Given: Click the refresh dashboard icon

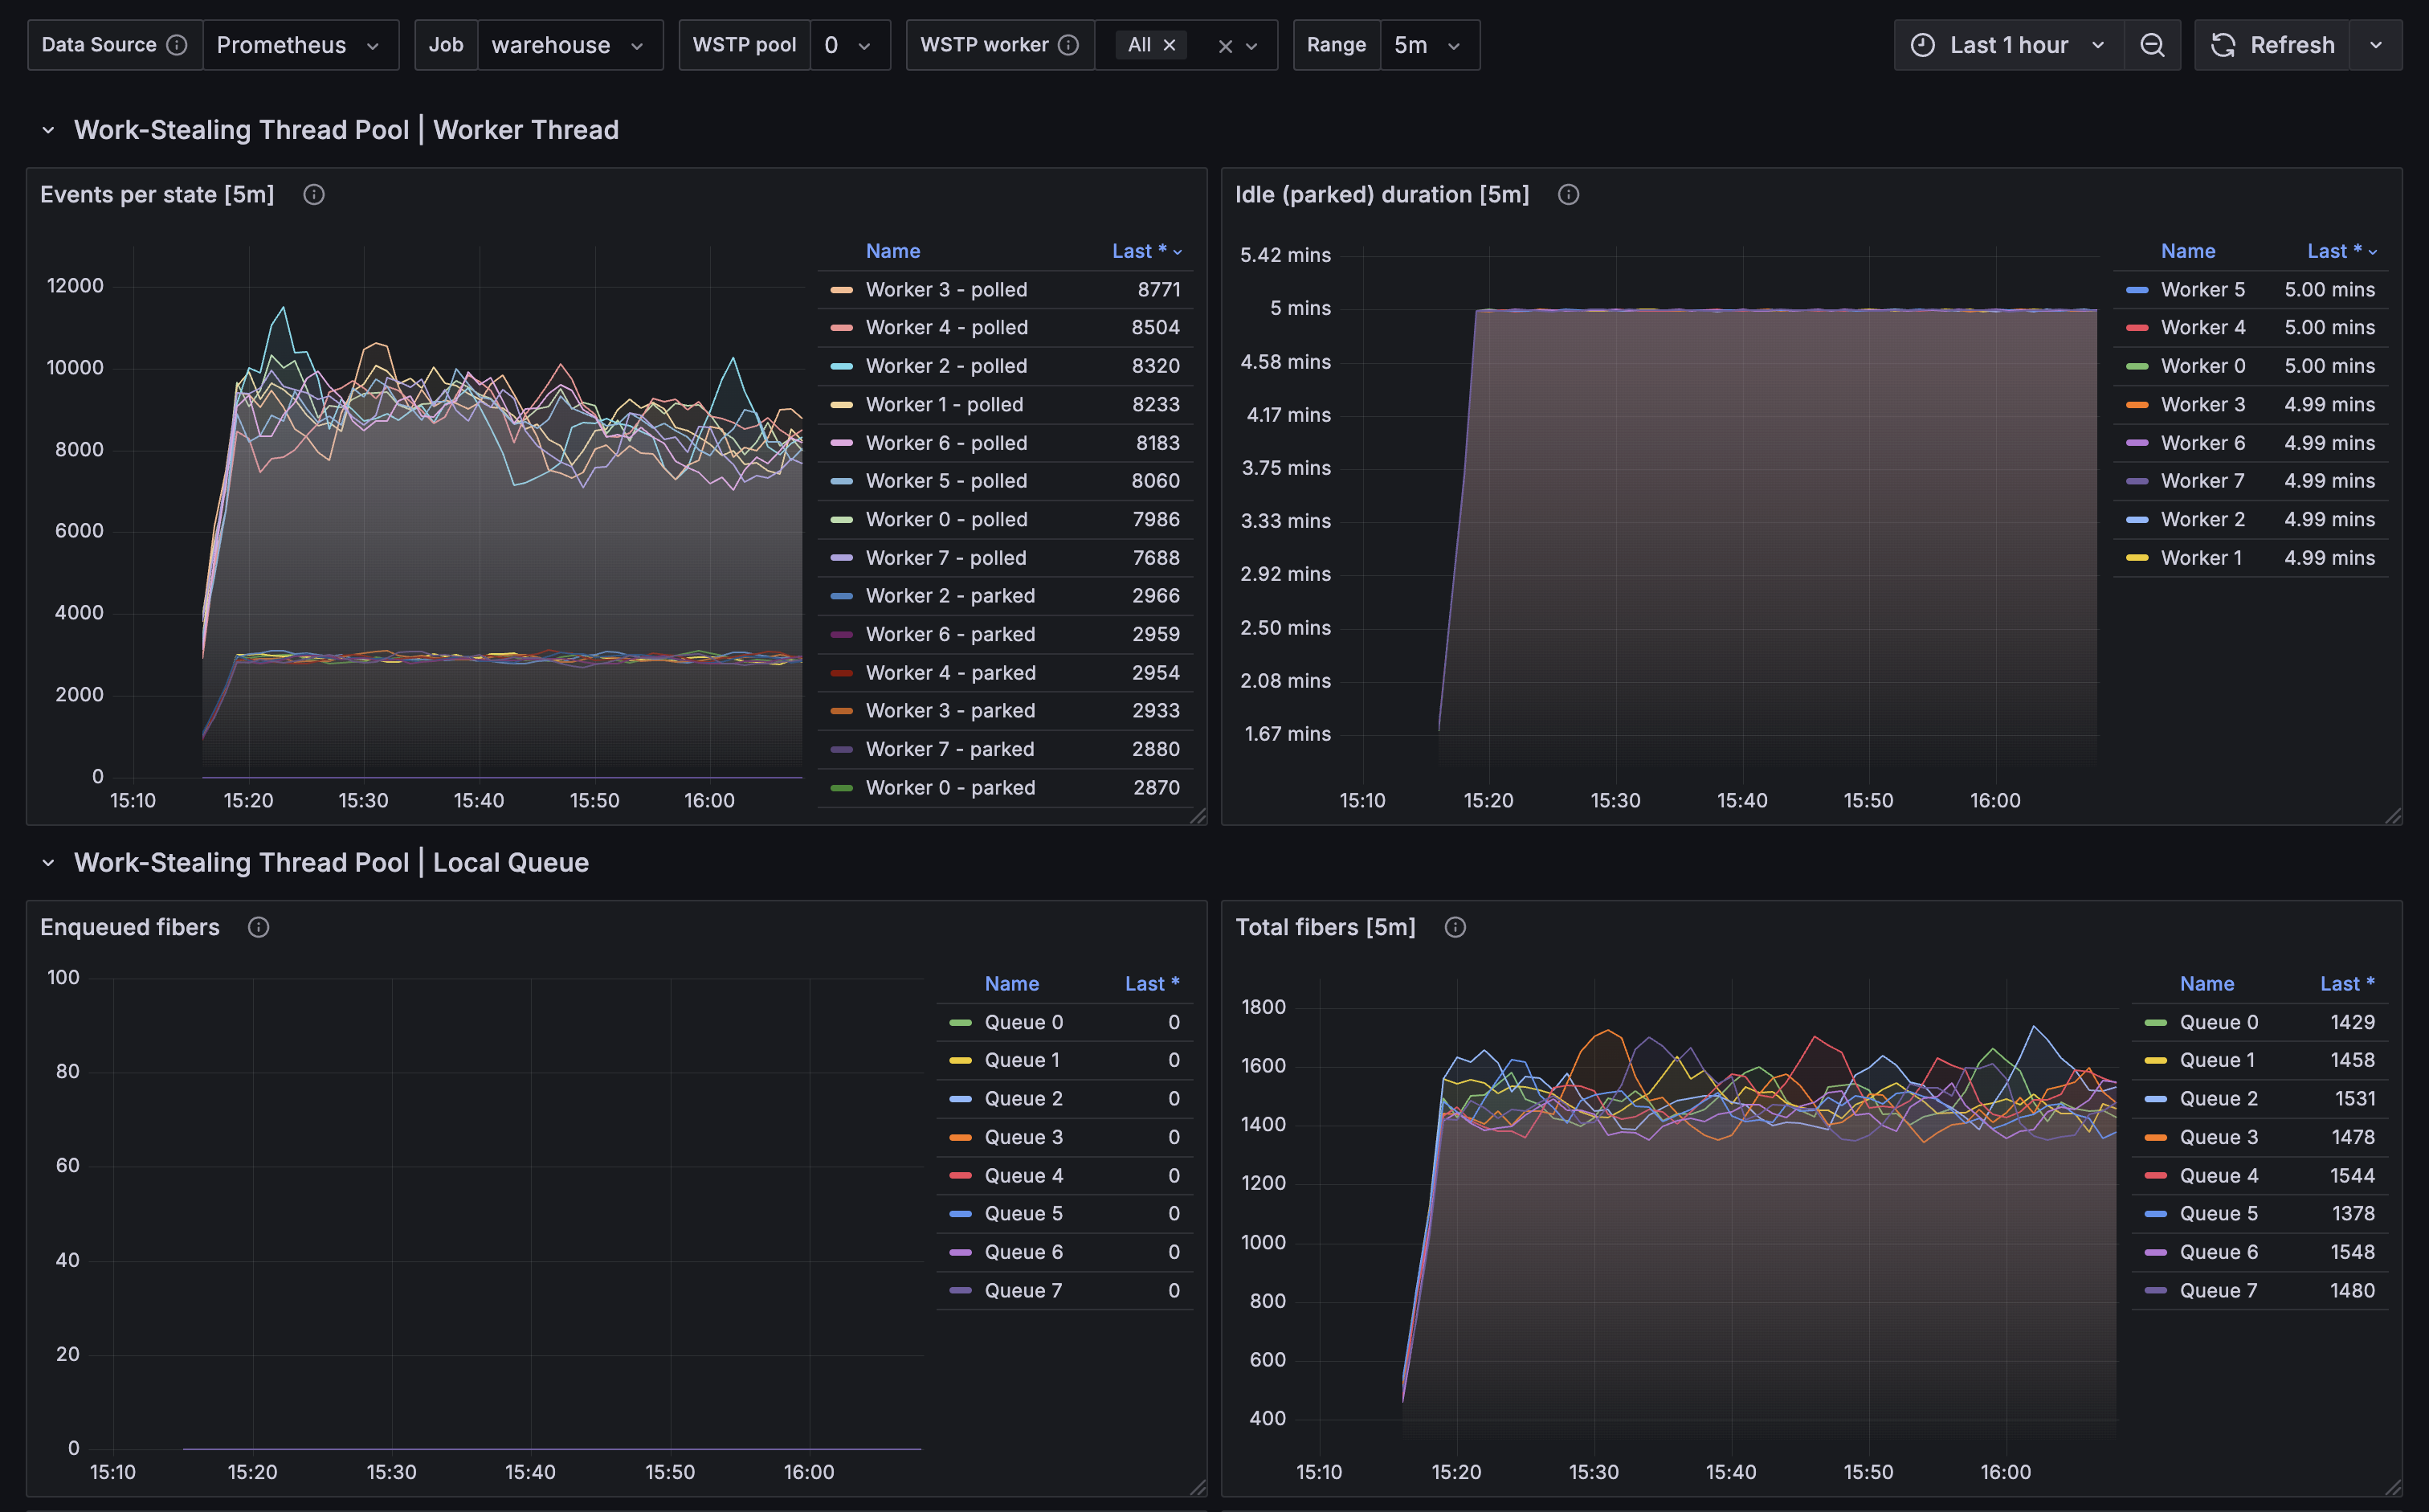Looking at the screenshot, I should pos(2223,45).
